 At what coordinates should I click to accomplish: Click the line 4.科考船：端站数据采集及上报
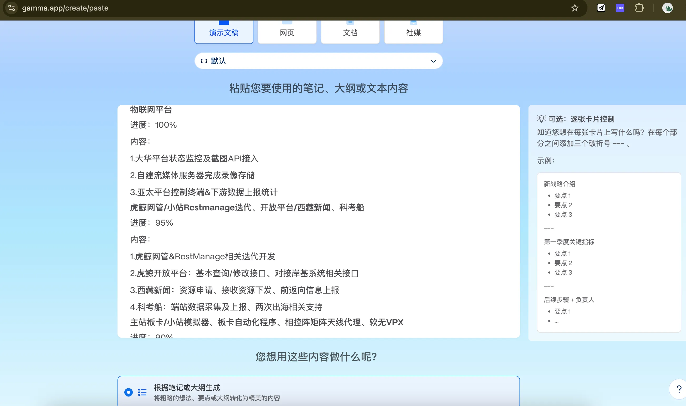[x=188, y=307]
